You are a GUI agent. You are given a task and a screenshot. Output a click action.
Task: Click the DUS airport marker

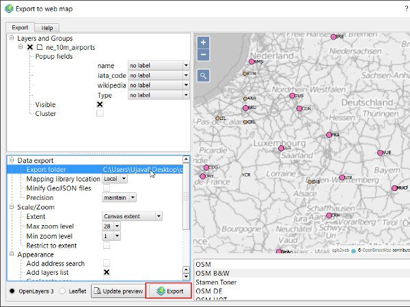click(292, 96)
